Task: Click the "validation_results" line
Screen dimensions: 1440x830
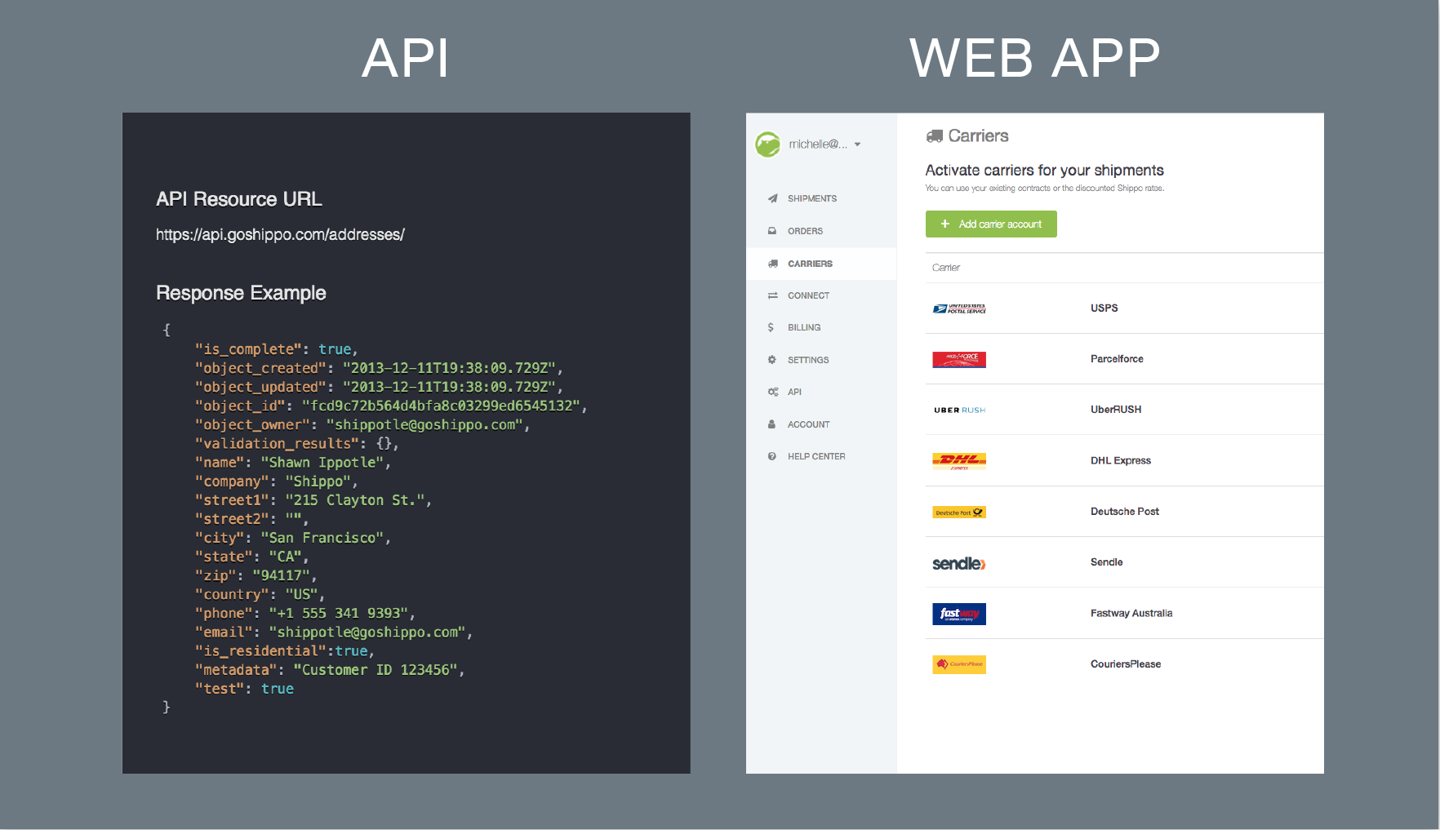Action: click(x=296, y=443)
